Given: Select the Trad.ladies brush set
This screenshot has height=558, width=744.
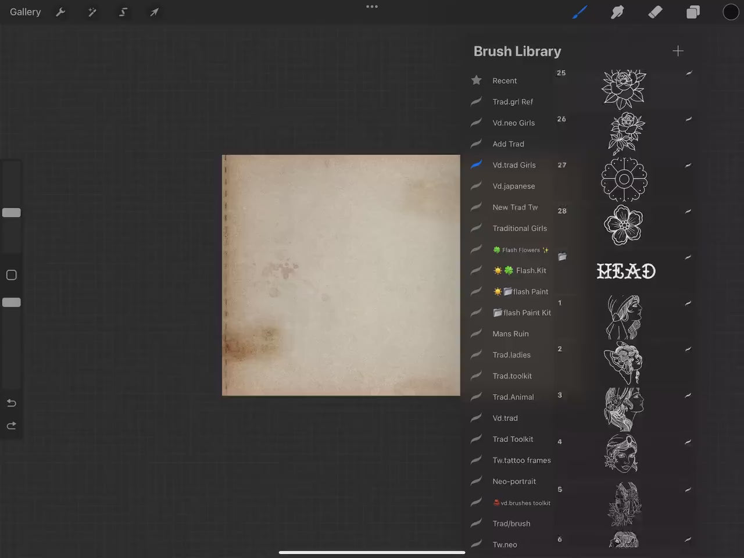Looking at the screenshot, I should click(510, 355).
